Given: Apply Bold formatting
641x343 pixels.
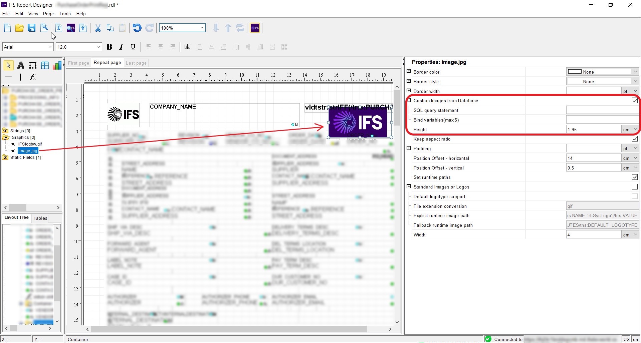Looking at the screenshot, I should tap(110, 47).
